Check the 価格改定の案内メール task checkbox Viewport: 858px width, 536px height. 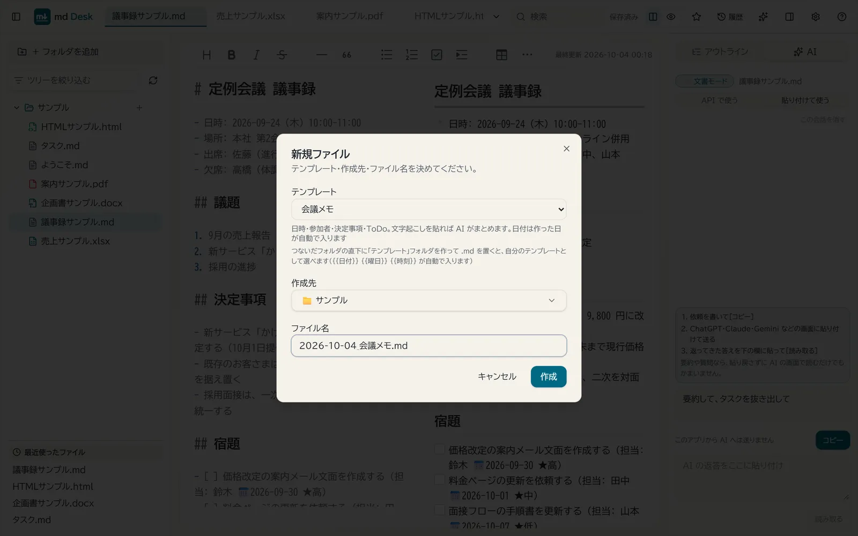[440, 450]
